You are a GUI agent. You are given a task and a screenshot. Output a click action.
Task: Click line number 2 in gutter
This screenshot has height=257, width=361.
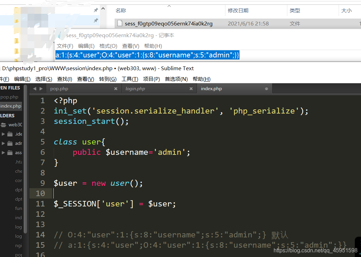(x=43, y=111)
